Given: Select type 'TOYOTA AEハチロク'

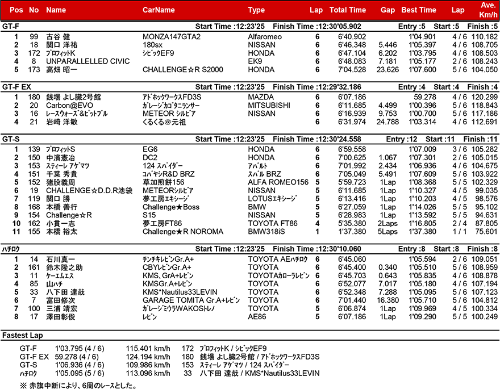Looking at the screenshot, I should pos(278,260).
